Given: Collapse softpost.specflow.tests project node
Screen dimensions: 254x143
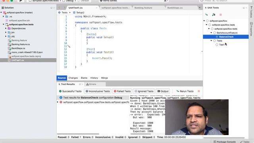Looking at the screenshot, I should click(x=4, y=25).
